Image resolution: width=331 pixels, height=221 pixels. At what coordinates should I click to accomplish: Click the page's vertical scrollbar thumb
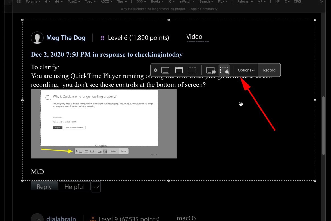point(323,126)
